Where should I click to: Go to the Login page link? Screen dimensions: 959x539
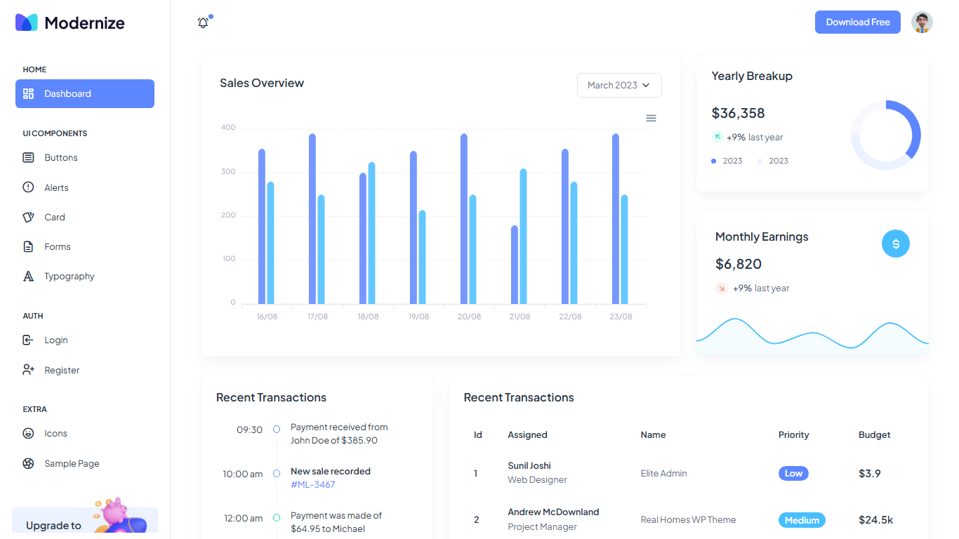[x=56, y=340]
